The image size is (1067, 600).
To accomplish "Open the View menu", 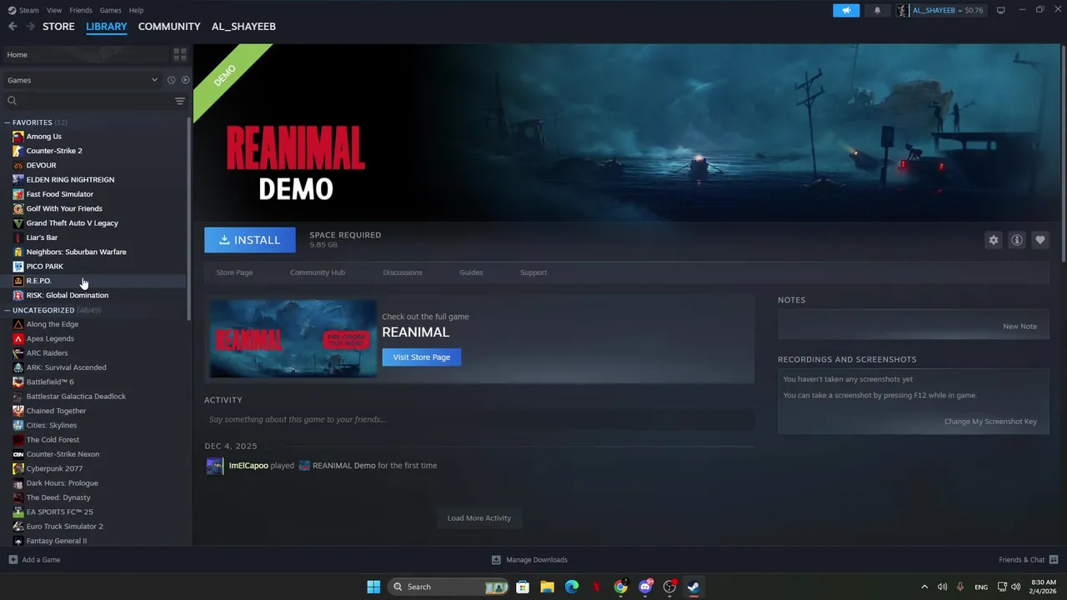I will pos(54,10).
